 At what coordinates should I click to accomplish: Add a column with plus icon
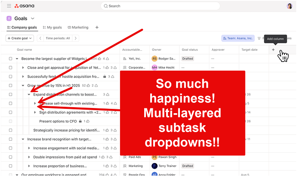pyautogui.click(x=273, y=49)
